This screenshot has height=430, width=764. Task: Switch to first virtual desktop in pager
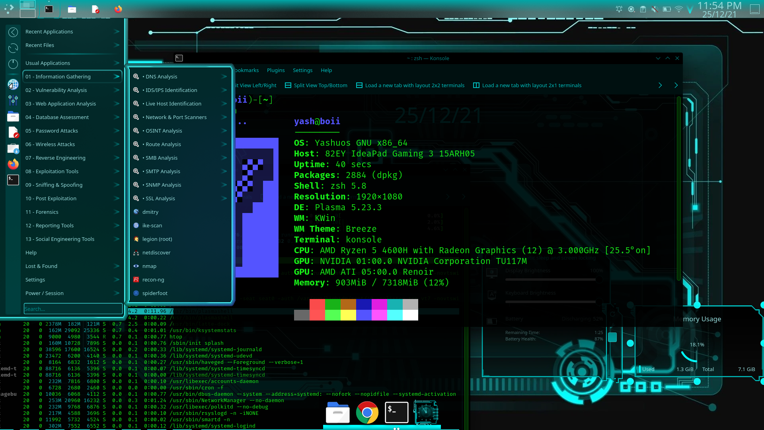tap(27, 5)
